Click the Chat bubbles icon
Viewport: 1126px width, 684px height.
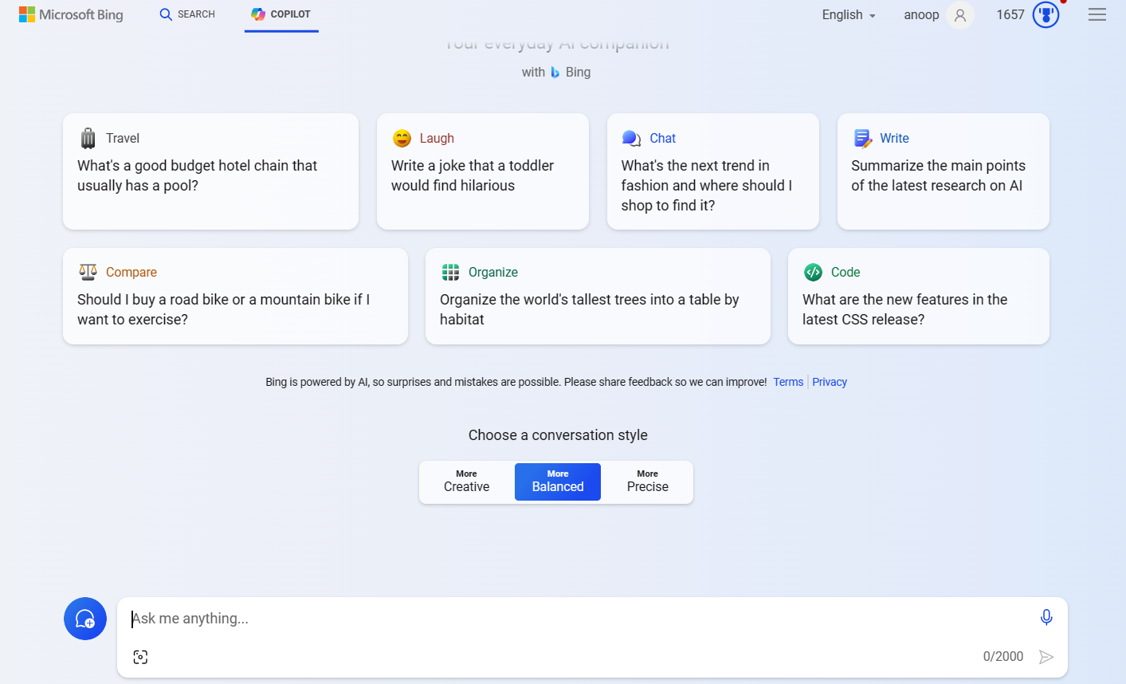pyautogui.click(x=631, y=139)
